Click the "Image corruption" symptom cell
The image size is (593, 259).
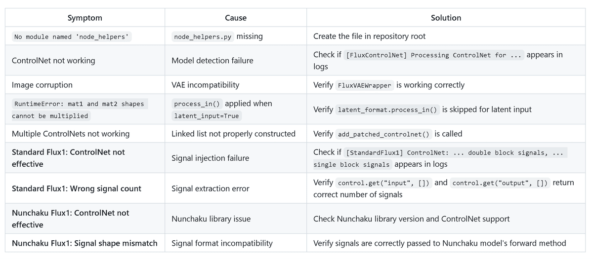click(42, 85)
